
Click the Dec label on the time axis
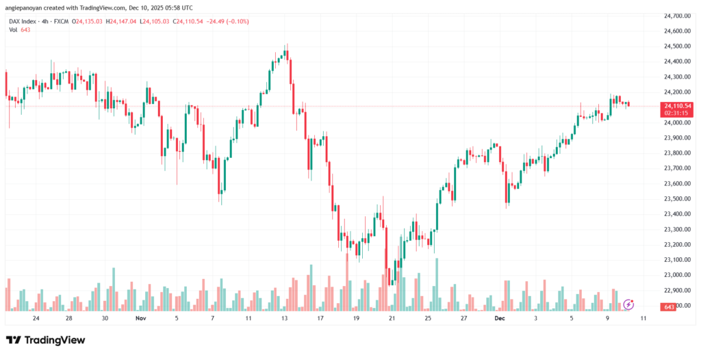click(x=499, y=318)
